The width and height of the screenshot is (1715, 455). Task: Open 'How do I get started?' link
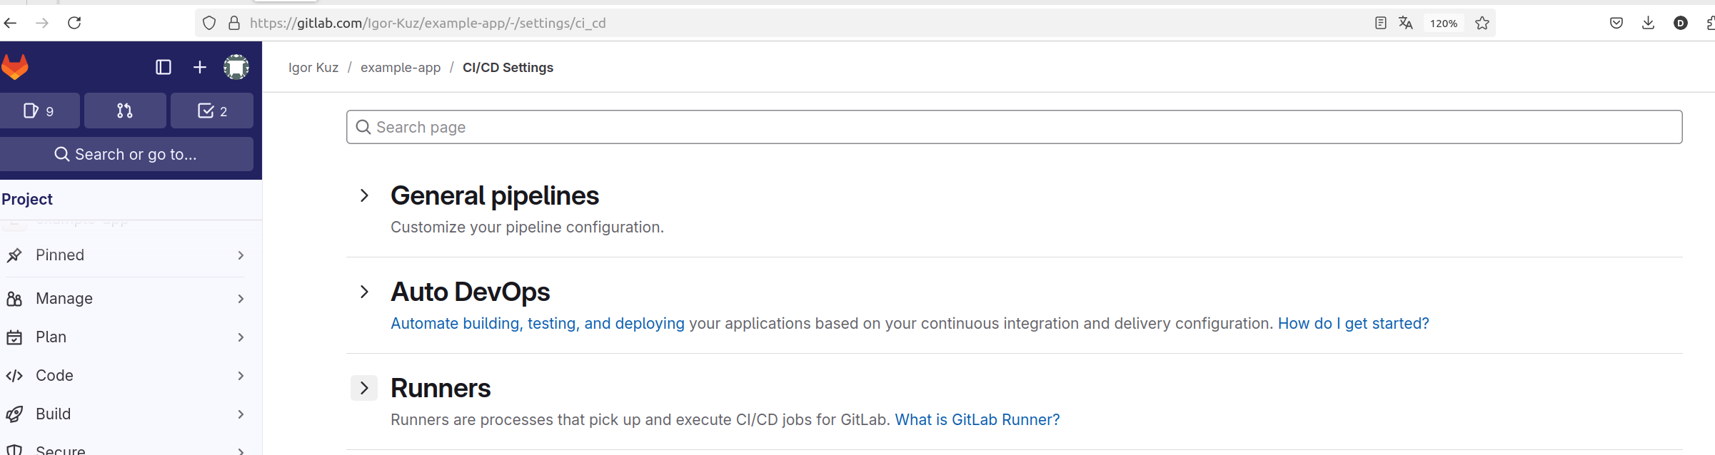tap(1353, 323)
